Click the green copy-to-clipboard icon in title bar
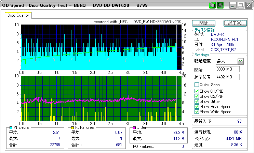The height and width of the screenshot is (153, 254). (x=212, y=5)
